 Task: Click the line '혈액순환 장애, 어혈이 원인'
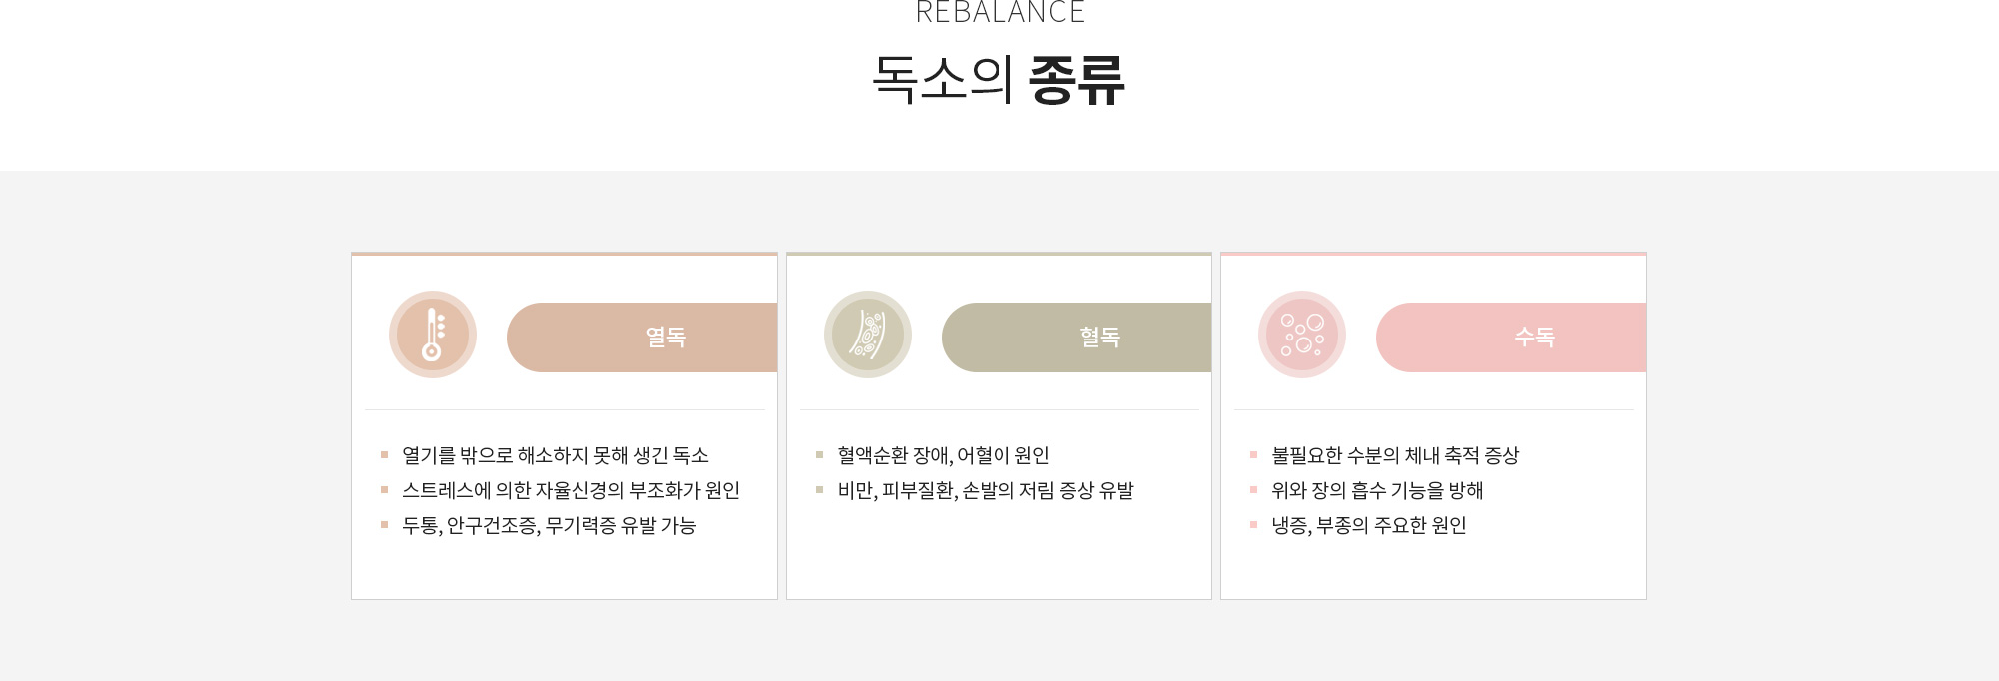pyautogui.click(x=943, y=455)
